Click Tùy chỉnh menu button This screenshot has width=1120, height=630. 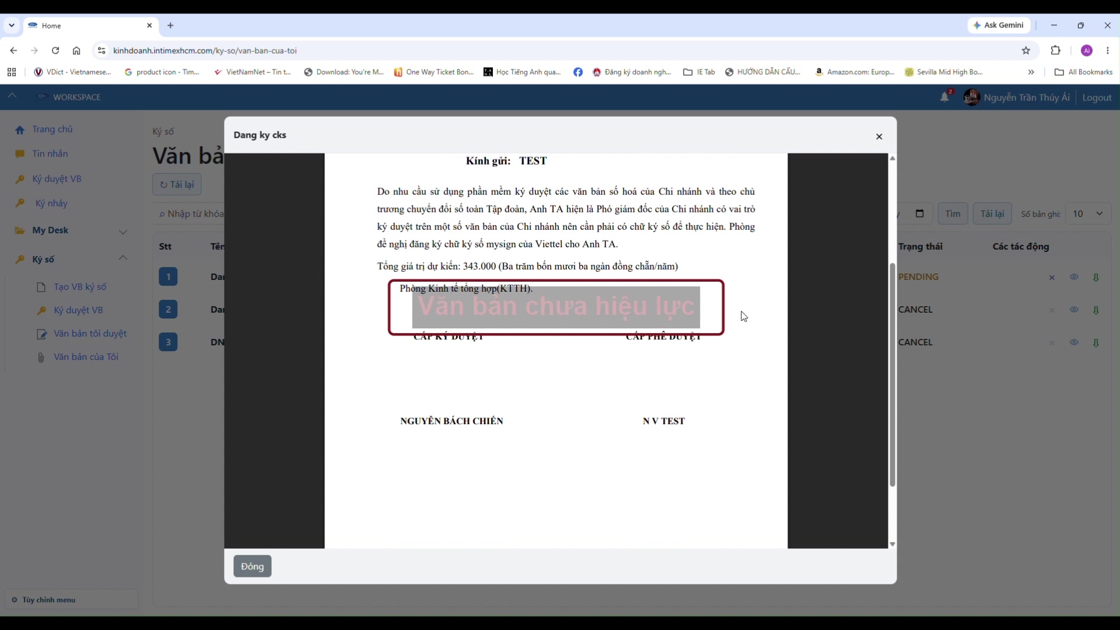[71, 600]
